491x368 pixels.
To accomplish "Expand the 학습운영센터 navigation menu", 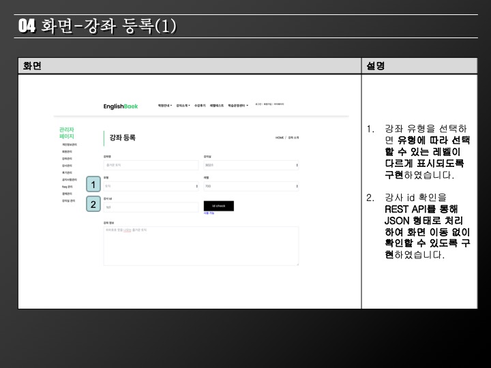I will (x=238, y=106).
